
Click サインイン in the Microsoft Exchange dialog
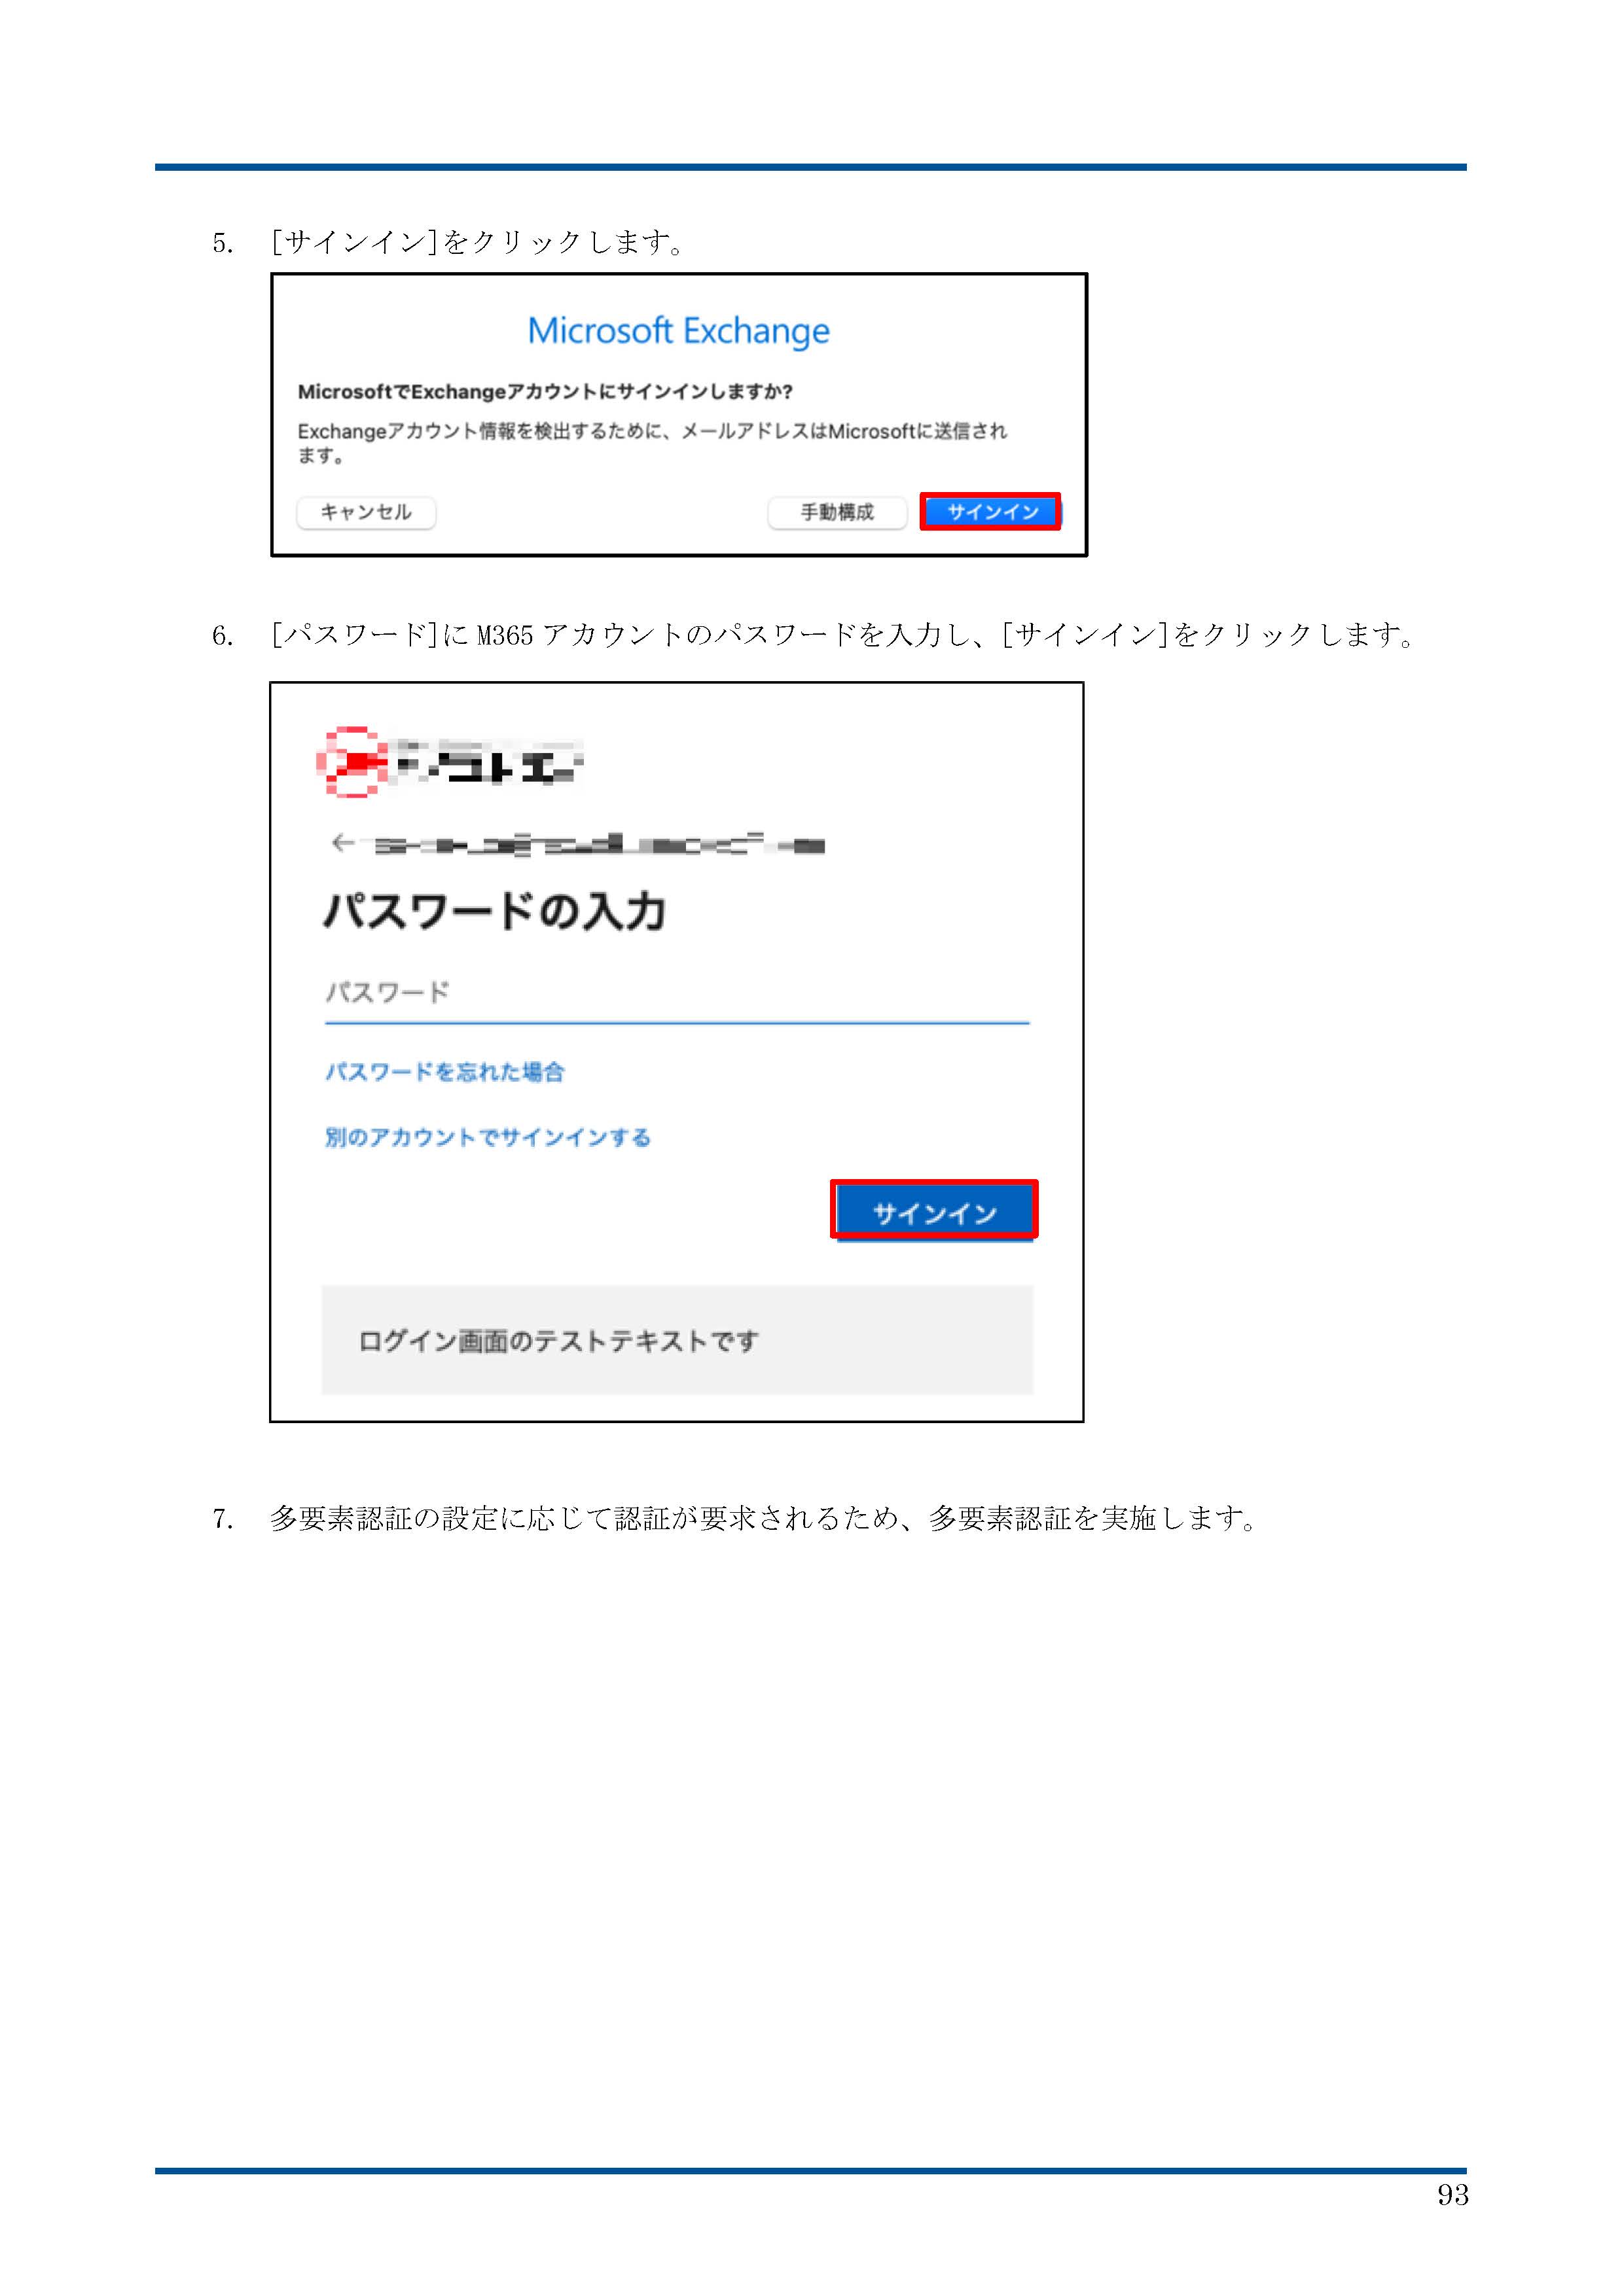coord(990,511)
